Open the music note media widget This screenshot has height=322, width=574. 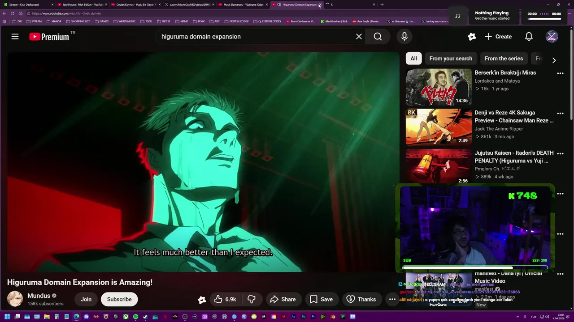coord(457,16)
